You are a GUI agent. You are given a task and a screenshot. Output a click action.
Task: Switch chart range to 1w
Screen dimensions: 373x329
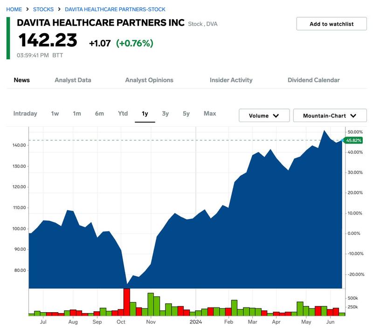click(x=55, y=113)
